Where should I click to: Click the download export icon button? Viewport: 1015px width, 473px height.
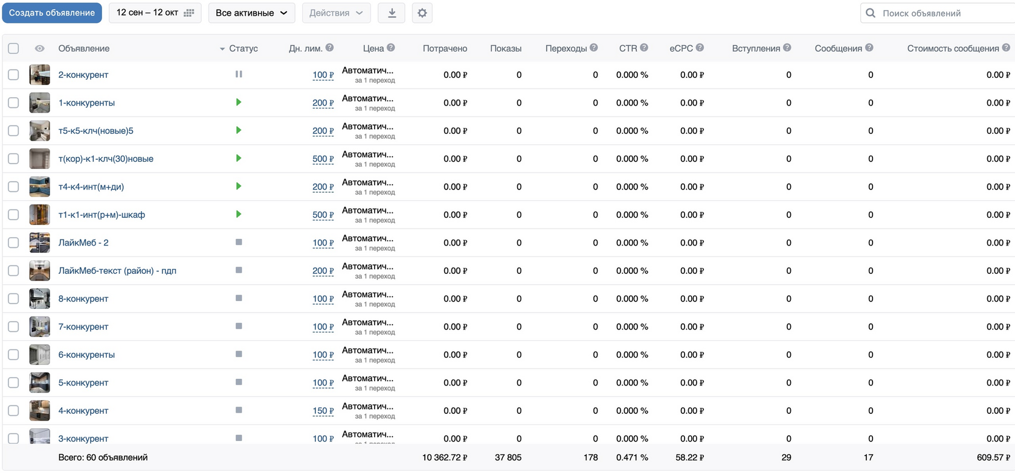pos(391,13)
